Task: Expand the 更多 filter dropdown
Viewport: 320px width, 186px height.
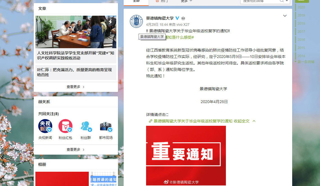Action: [x=187, y=1]
